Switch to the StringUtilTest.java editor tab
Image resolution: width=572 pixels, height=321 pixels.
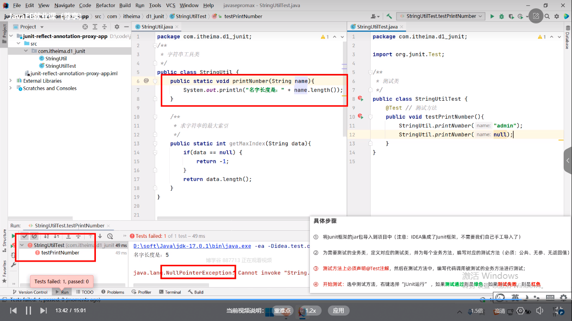tap(377, 27)
